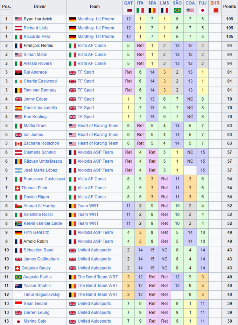Click the Brazil flag under SÃO header
The image size is (238, 325).
coord(177,10)
